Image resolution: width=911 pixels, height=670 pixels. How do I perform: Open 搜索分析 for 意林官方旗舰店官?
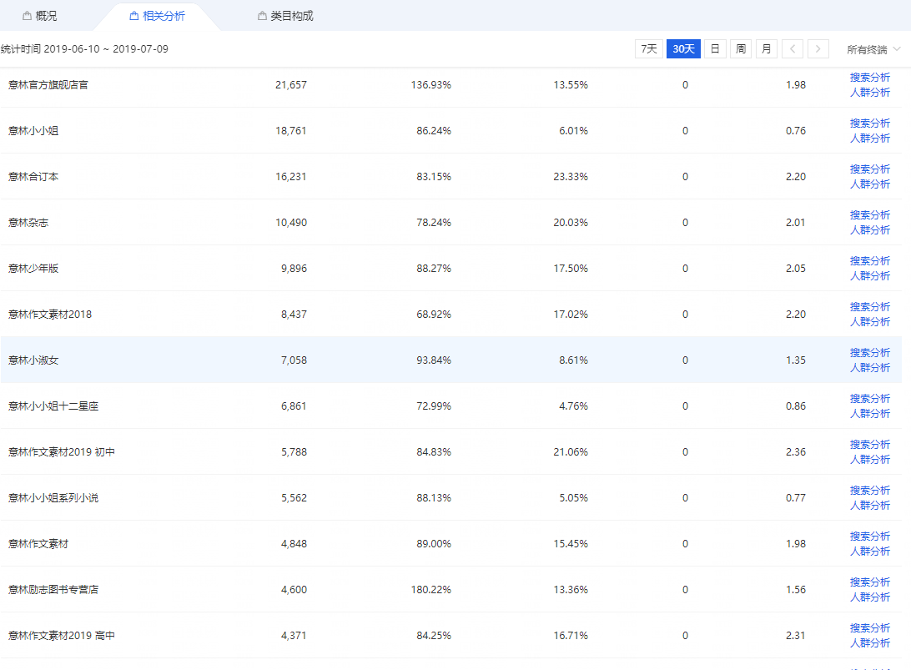[x=869, y=77]
